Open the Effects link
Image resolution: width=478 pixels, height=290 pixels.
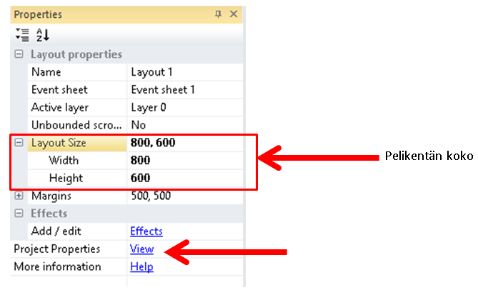pos(146,231)
